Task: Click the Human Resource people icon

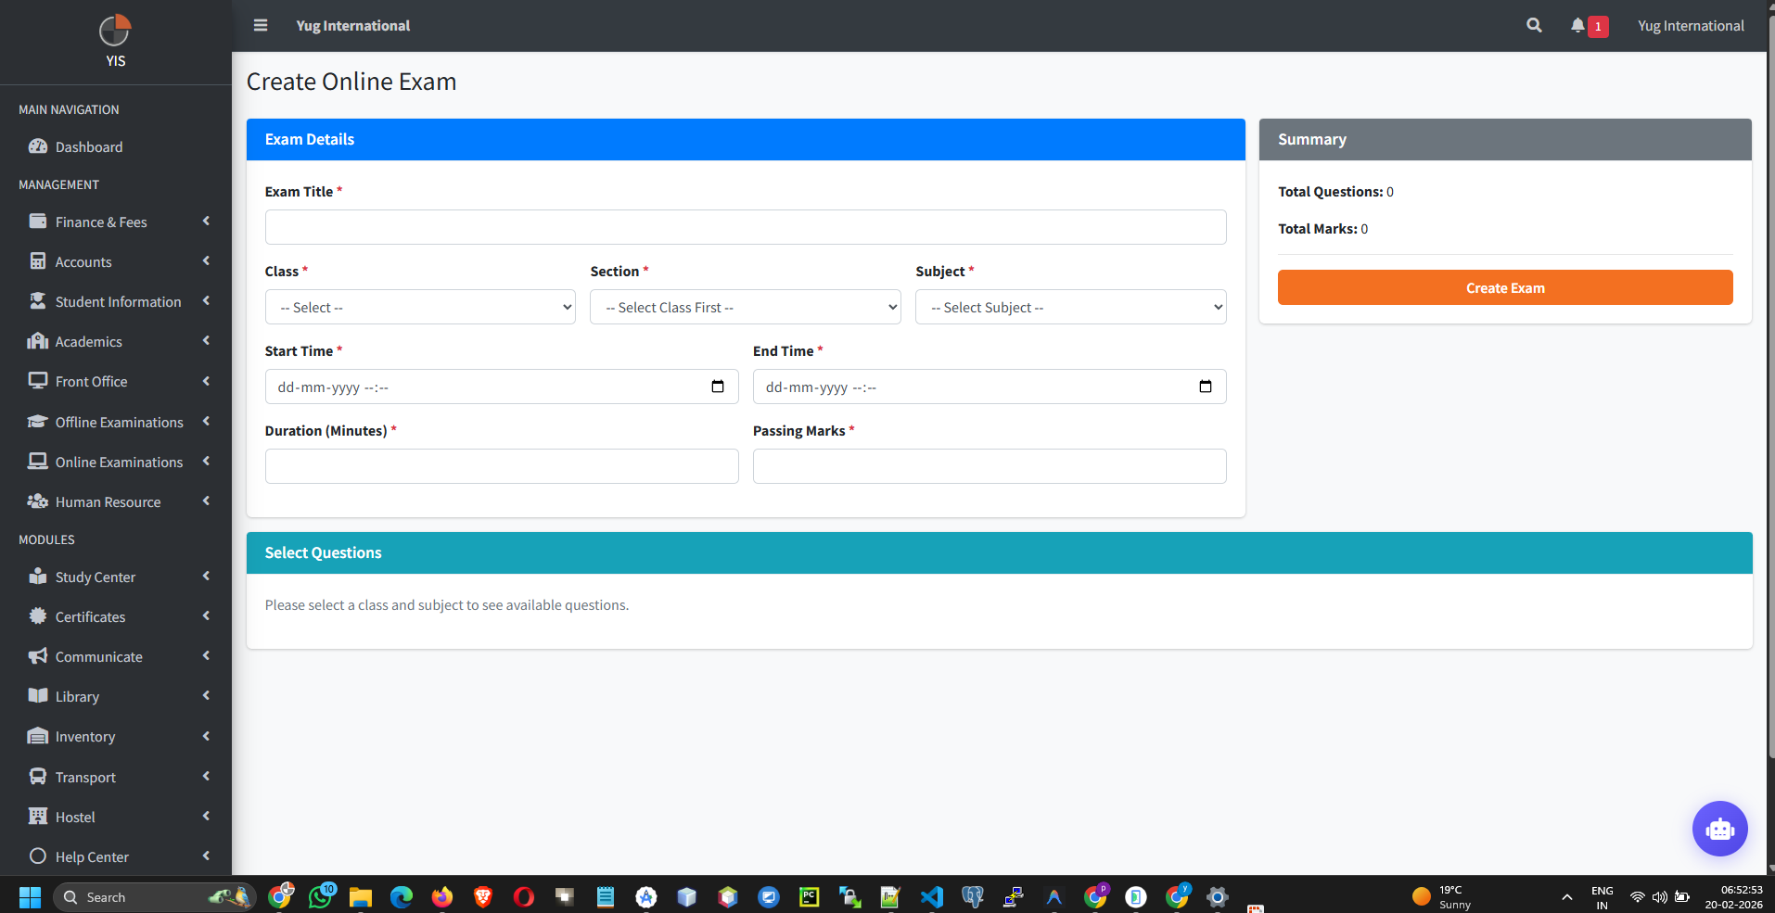Action: [37, 501]
